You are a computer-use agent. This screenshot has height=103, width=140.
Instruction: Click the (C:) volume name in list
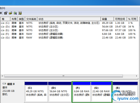point(7,23)
